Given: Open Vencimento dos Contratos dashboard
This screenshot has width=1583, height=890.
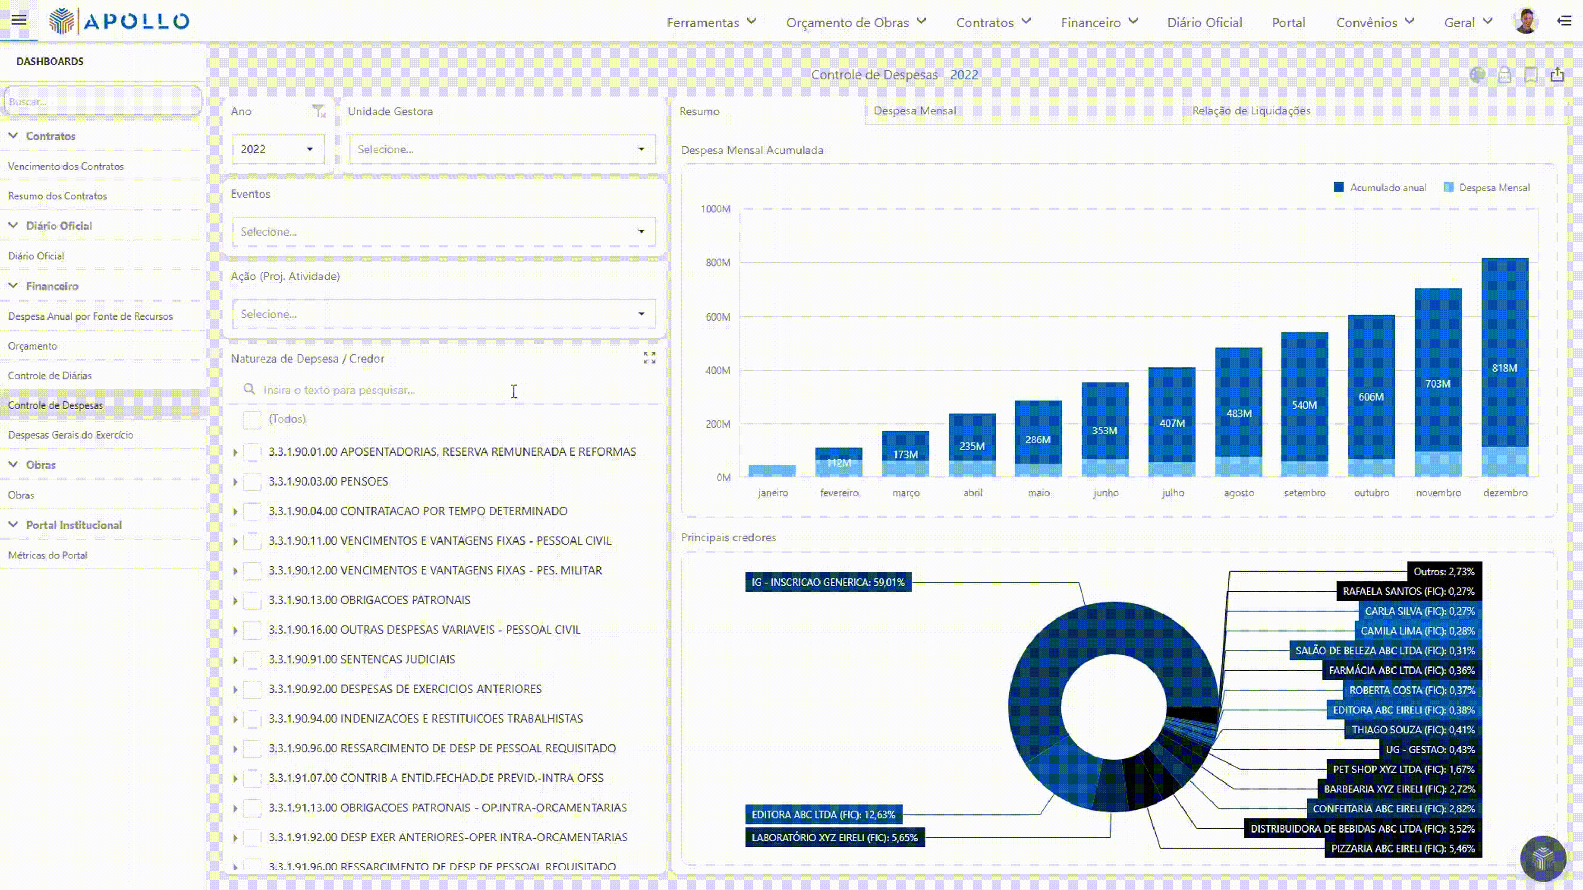Looking at the screenshot, I should click(102, 166).
